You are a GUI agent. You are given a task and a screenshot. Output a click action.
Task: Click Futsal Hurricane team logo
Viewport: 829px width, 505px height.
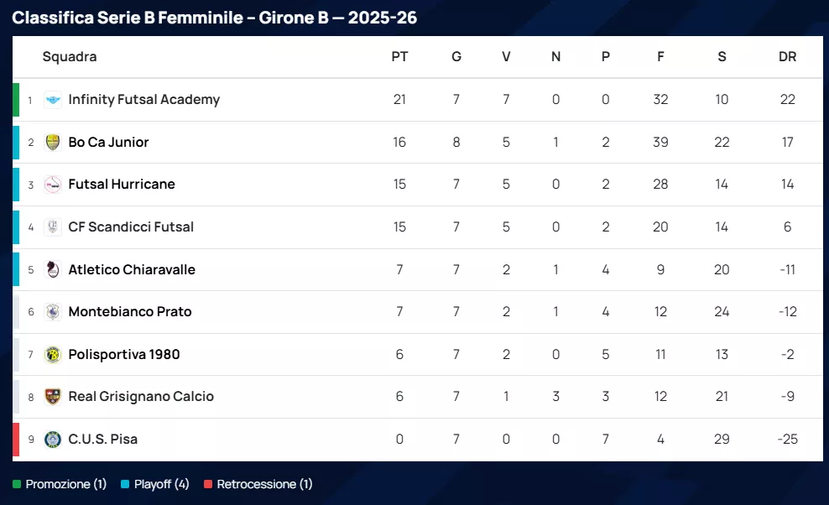53,185
